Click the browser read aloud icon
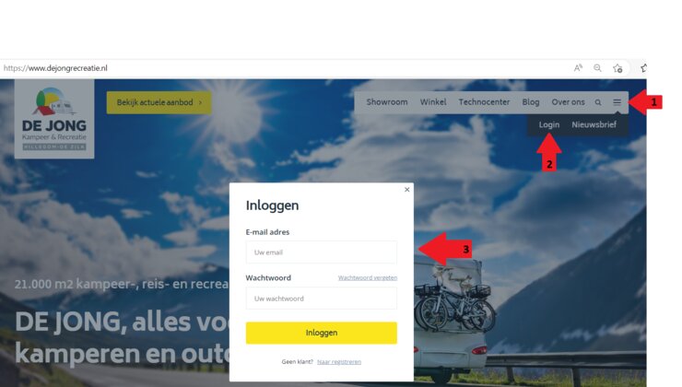Image resolution: width=682 pixels, height=387 pixels. click(x=578, y=68)
